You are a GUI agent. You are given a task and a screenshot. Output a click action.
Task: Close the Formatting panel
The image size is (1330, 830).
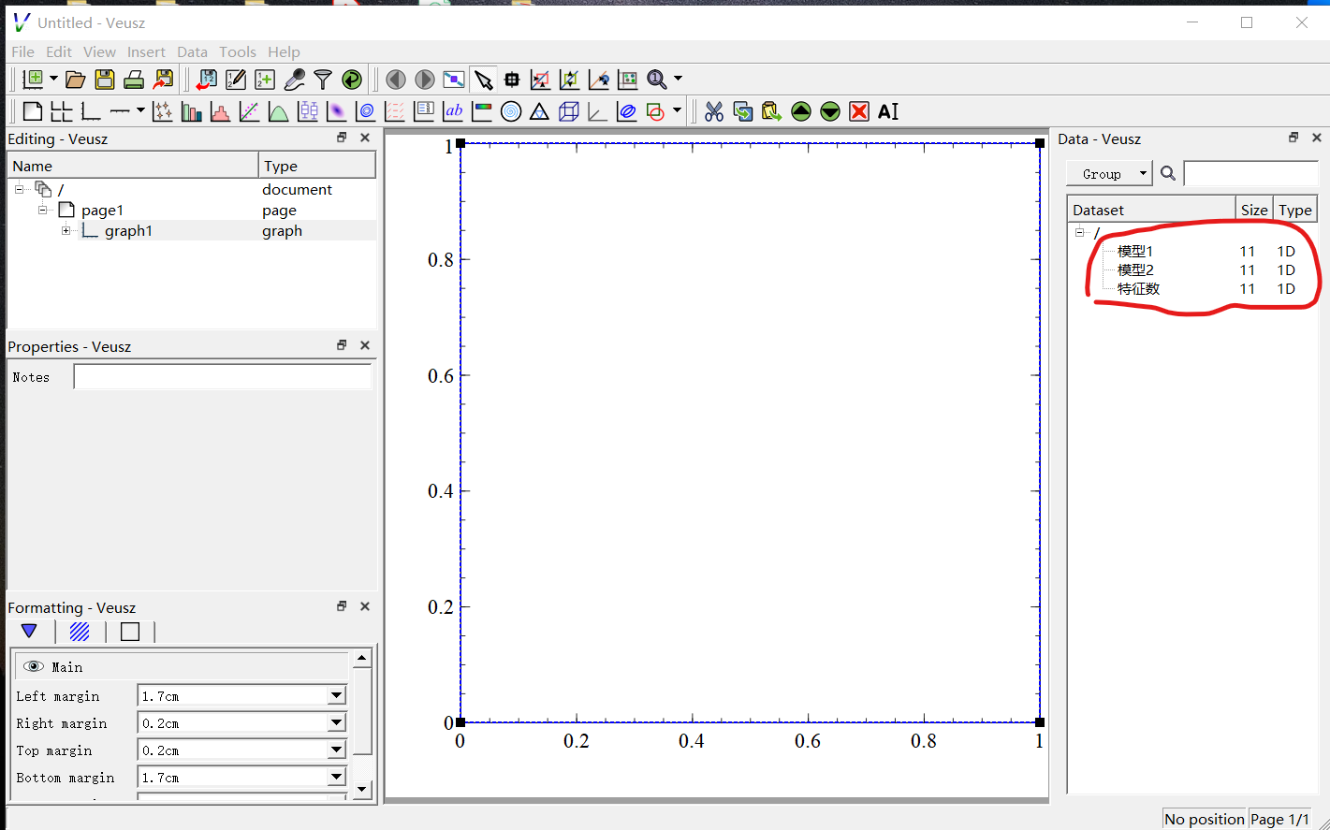pyautogui.click(x=365, y=606)
